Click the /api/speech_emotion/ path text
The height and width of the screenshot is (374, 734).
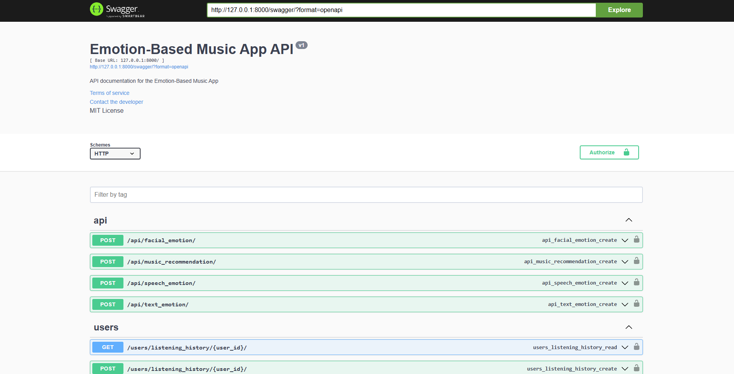point(161,283)
